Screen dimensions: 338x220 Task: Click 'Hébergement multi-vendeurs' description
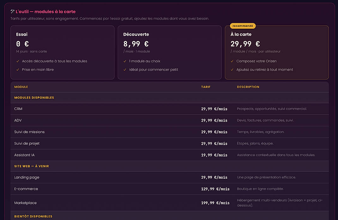pyautogui.click(x=280, y=203)
